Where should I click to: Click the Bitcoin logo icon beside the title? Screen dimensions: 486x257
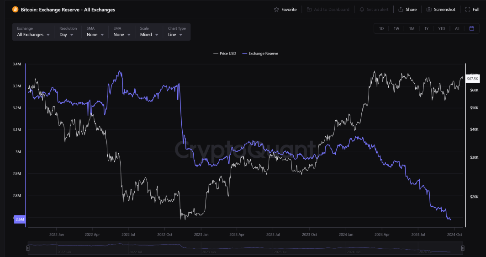(x=15, y=10)
